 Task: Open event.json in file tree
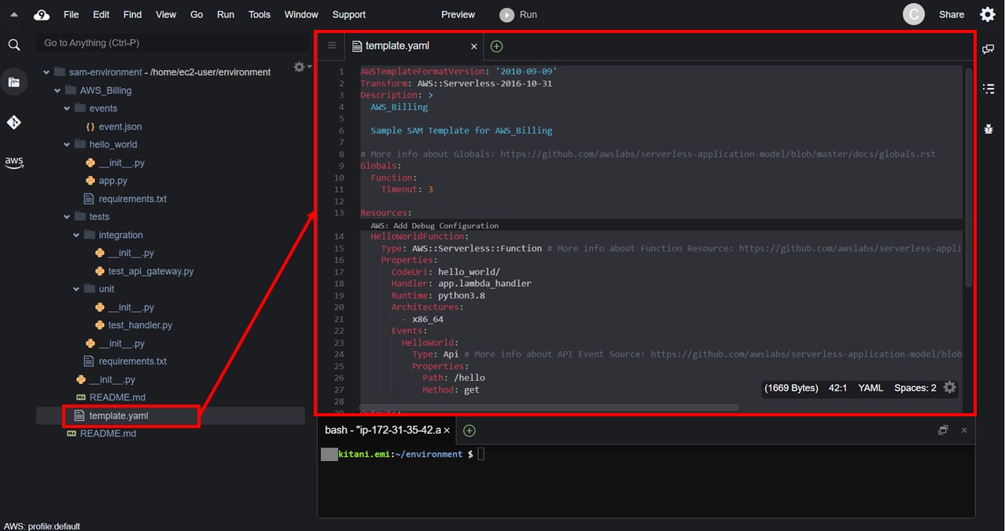tap(120, 126)
